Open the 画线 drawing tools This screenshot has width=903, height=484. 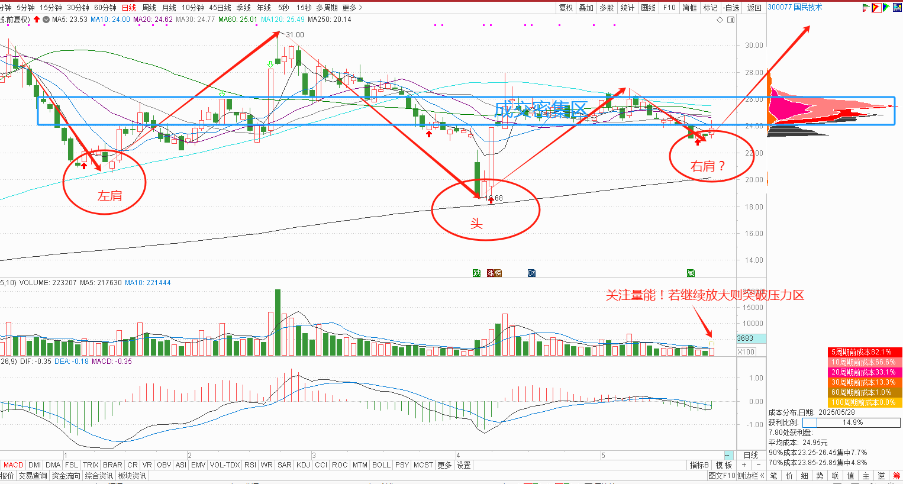click(x=649, y=8)
